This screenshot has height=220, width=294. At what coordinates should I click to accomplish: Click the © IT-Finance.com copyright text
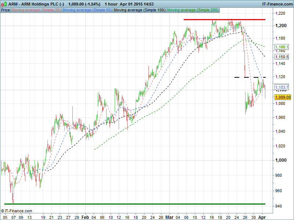pos(17,211)
